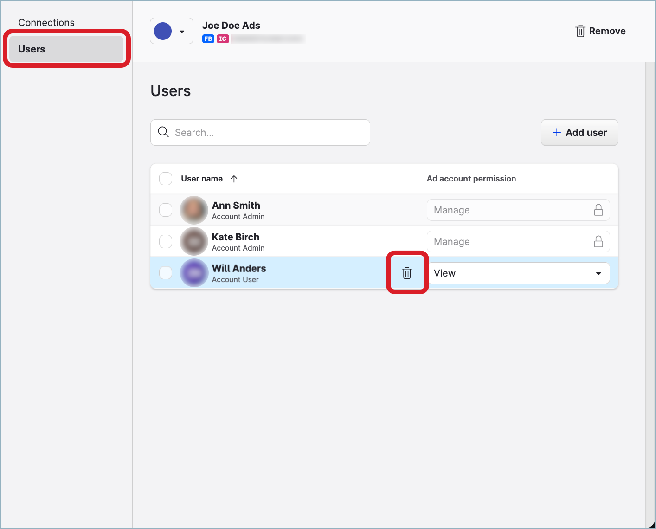The width and height of the screenshot is (656, 529).
Task: Select the checkbox next to Ann Smith
Action: pos(166,210)
